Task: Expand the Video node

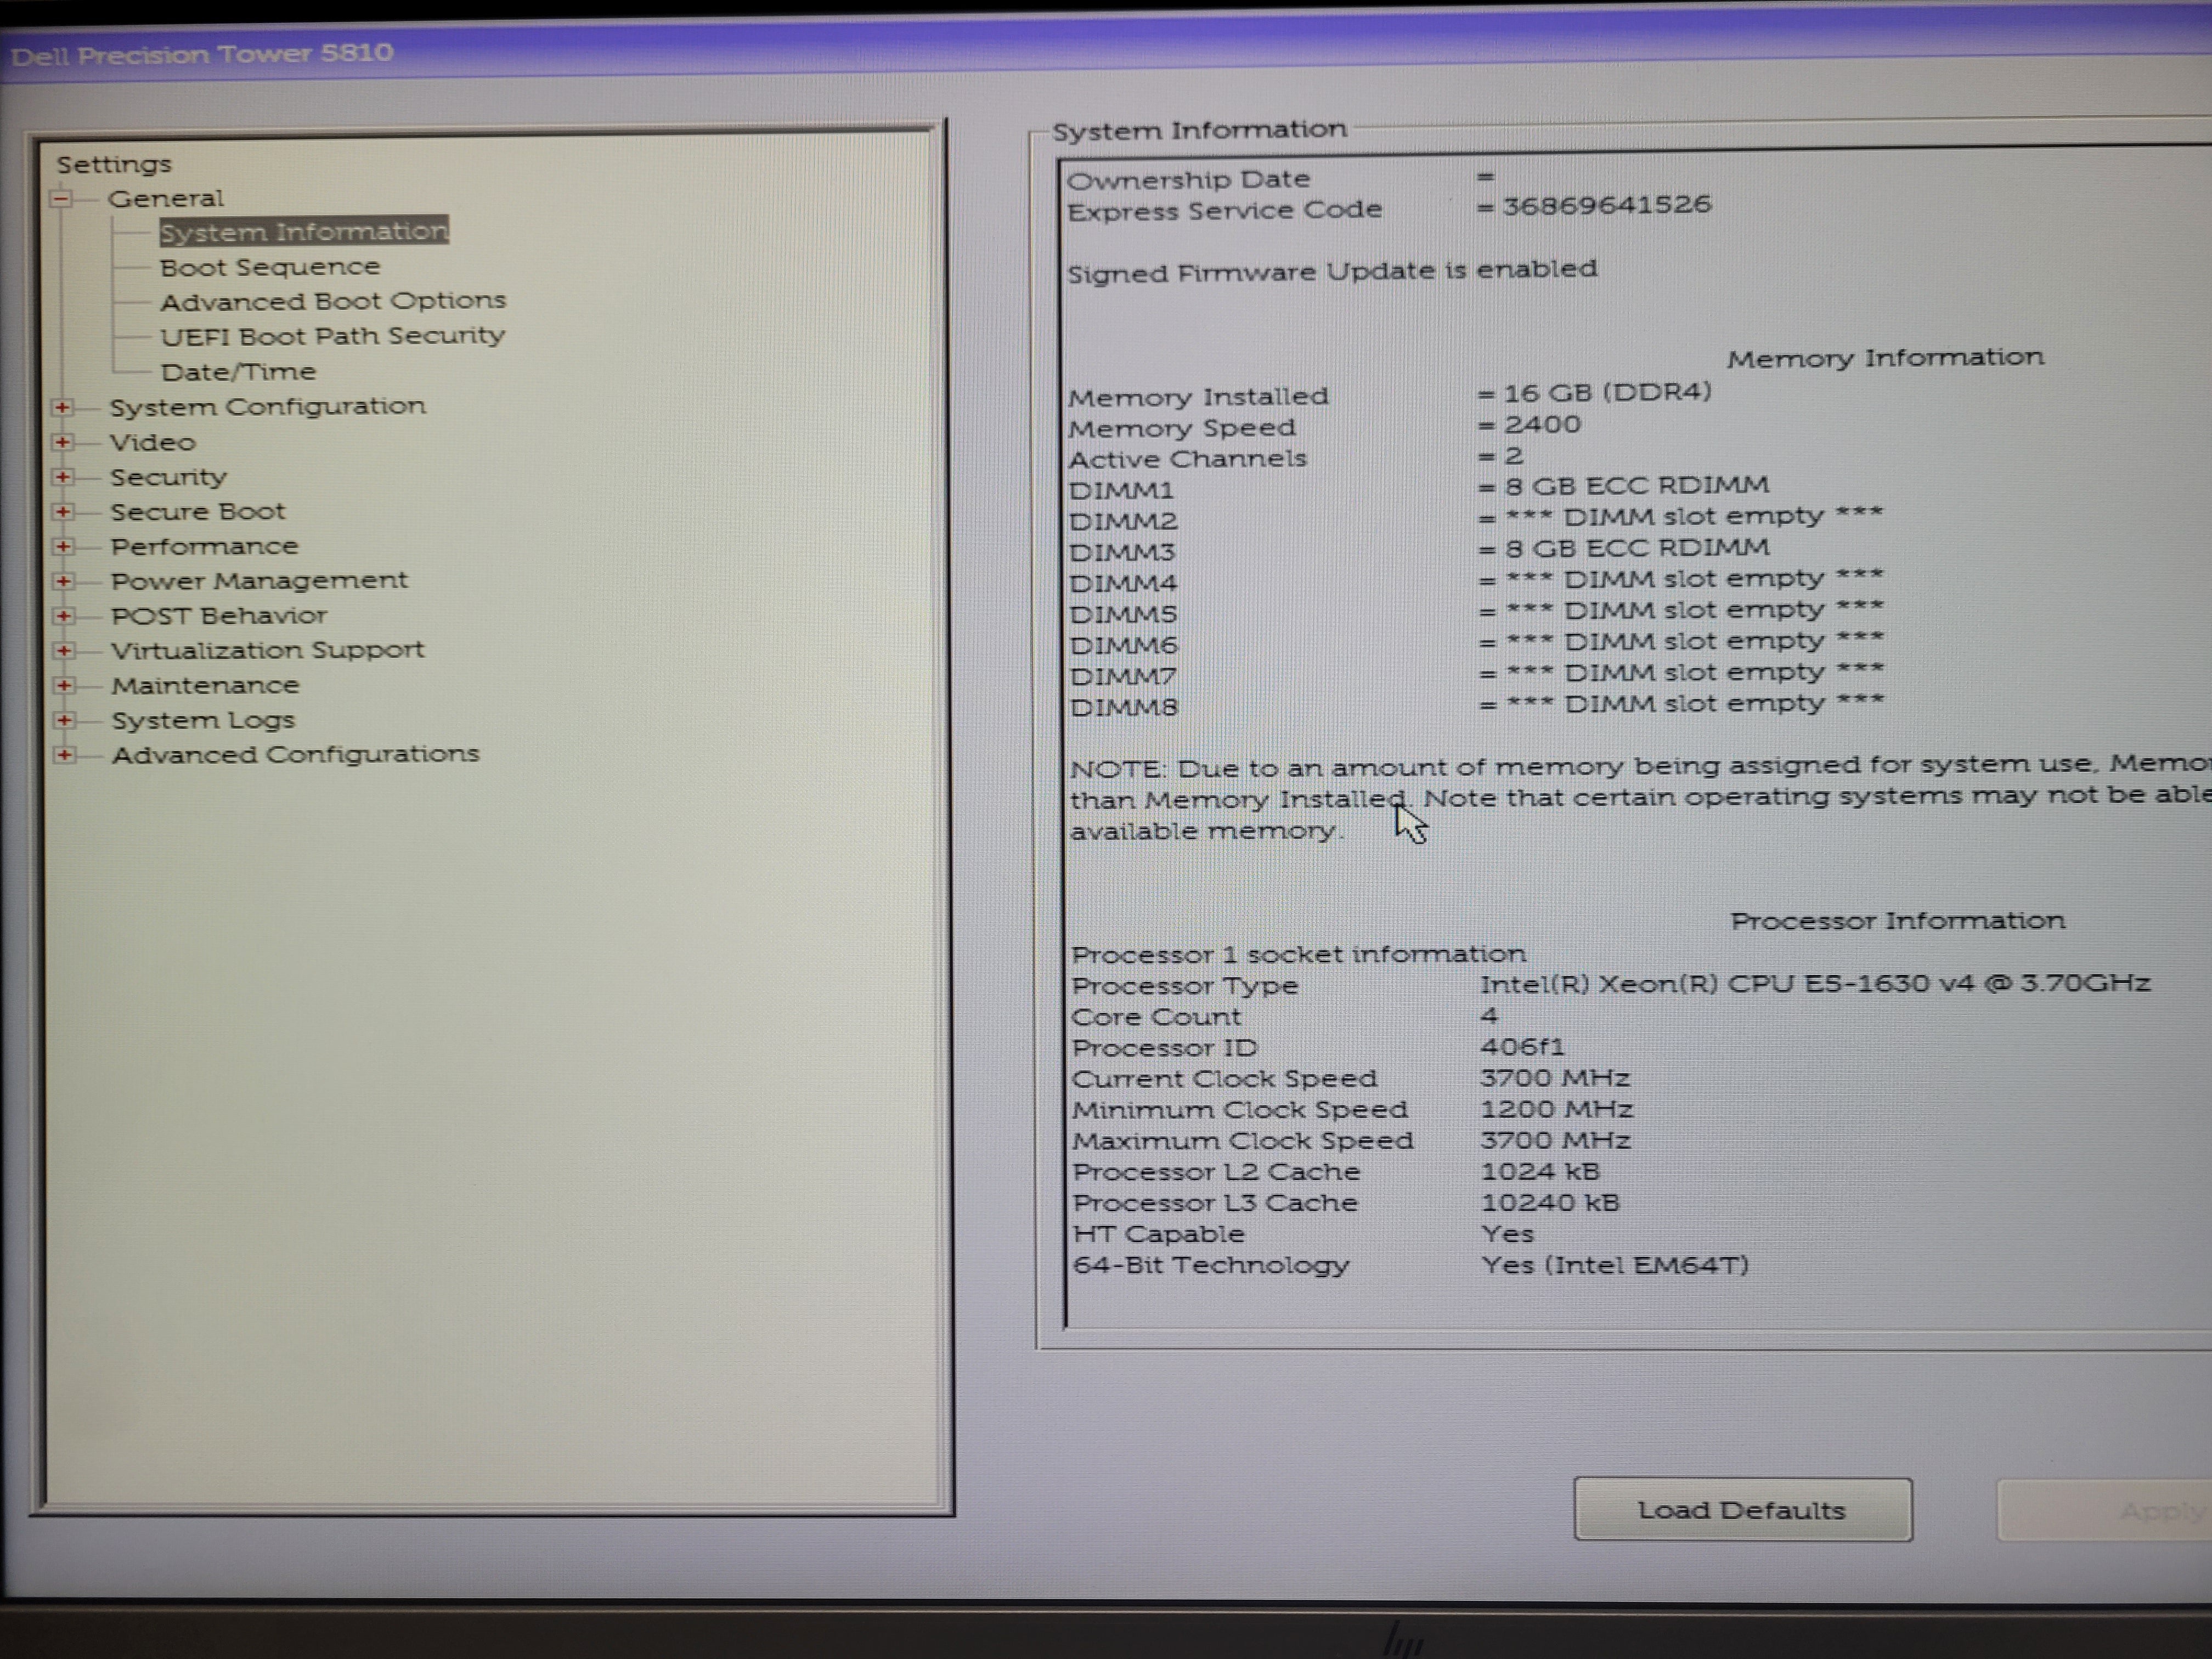Action: (x=63, y=442)
